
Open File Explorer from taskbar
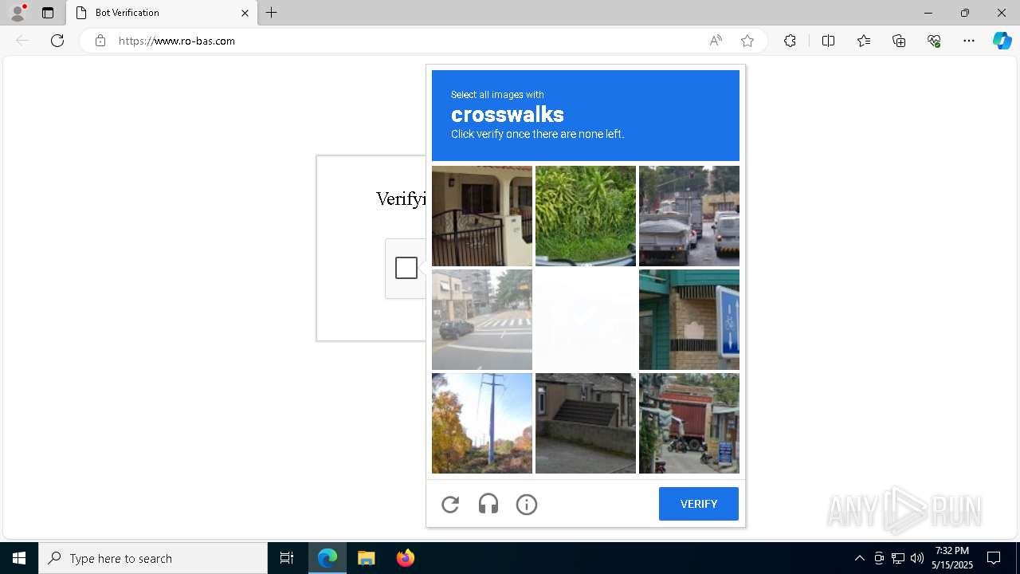(x=367, y=558)
